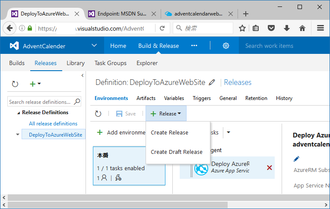Viewport: 330px width, 209px height.
Task: Toggle the Release dropdown button
Action: coord(166,114)
